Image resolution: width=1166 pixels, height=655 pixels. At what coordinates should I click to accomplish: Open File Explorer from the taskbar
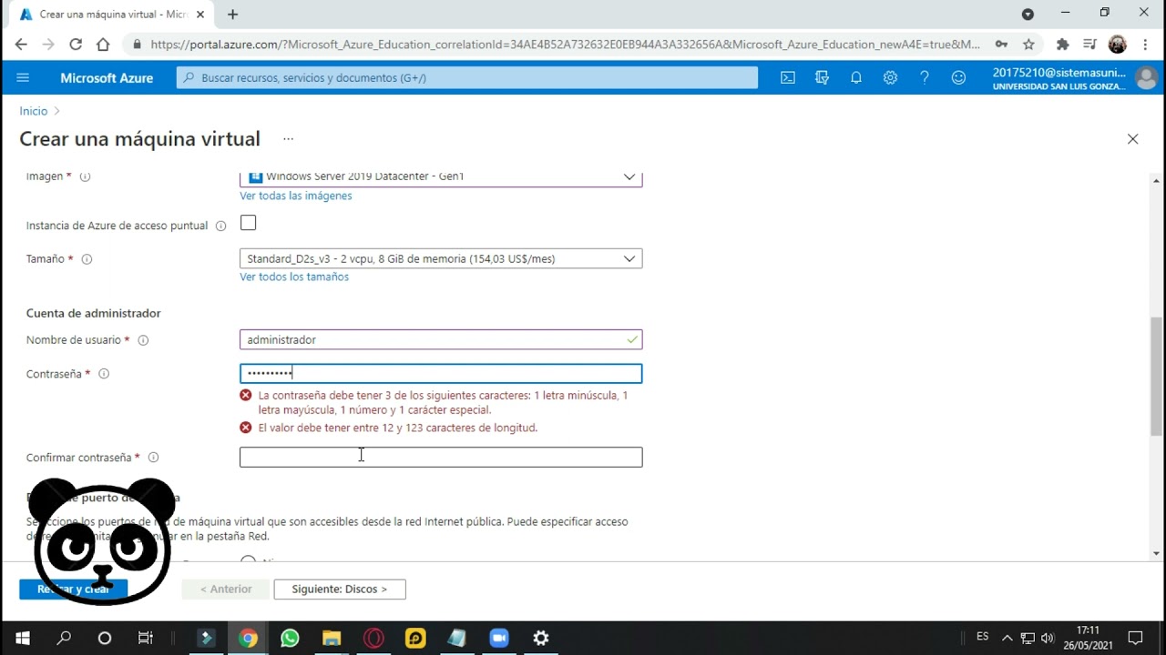point(332,638)
